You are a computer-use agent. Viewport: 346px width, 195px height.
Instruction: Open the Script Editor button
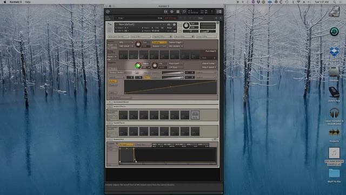(207, 37)
